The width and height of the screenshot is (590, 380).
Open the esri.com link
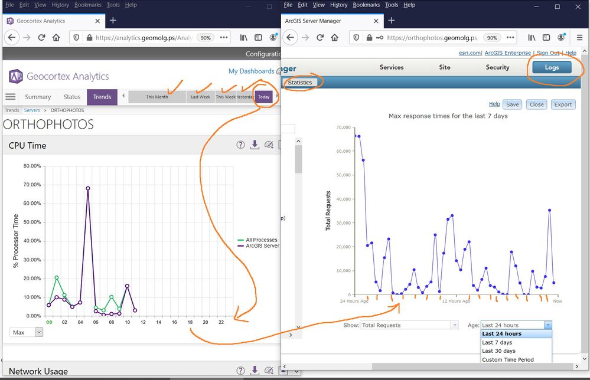pyautogui.click(x=470, y=53)
